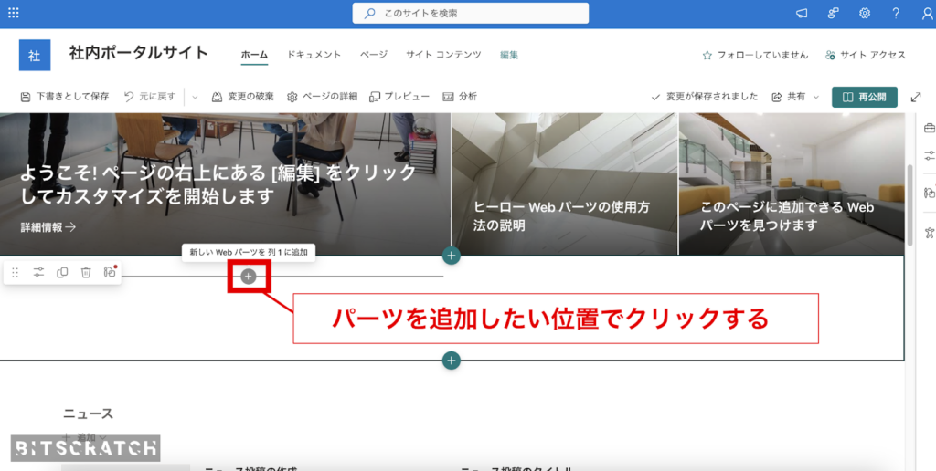The width and height of the screenshot is (936, 471).
Task: Click the duplicate section icon
Action: point(62,272)
